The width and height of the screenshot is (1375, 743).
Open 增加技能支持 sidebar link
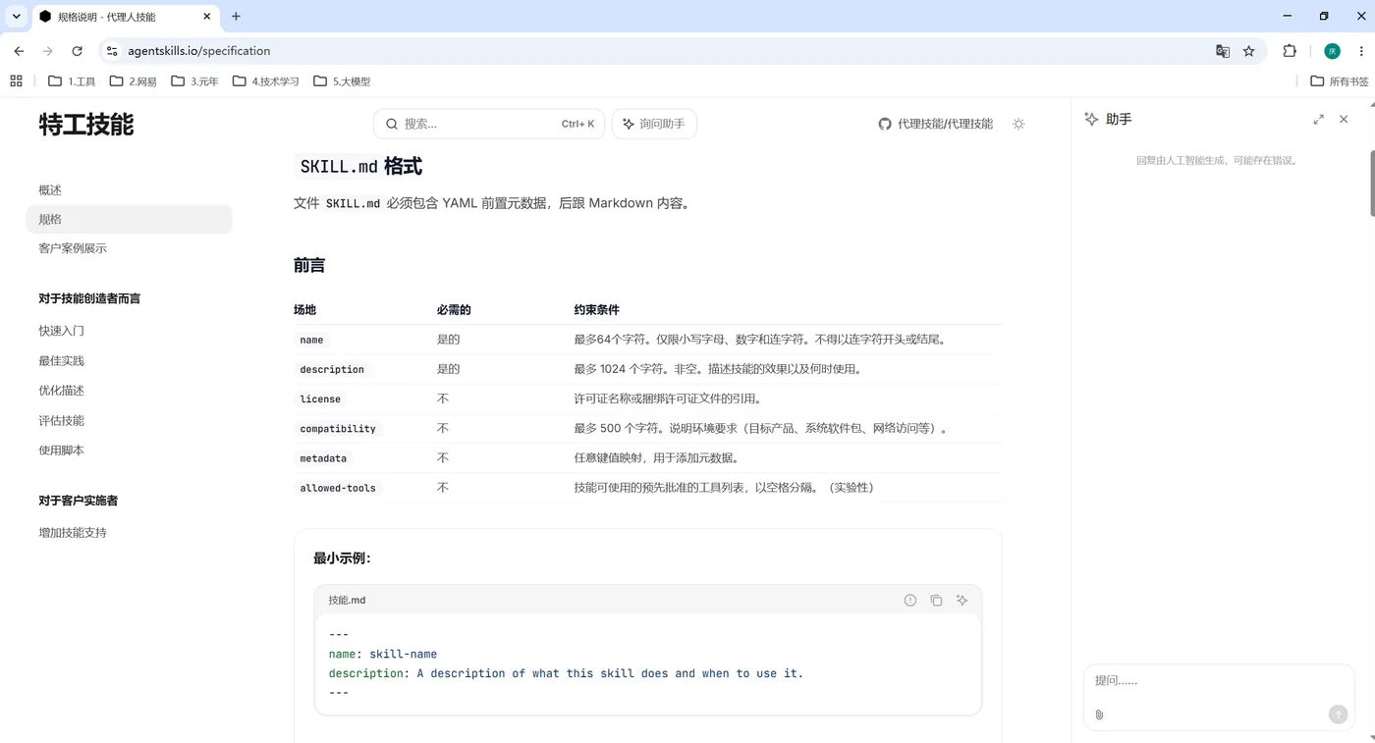(x=73, y=533)
